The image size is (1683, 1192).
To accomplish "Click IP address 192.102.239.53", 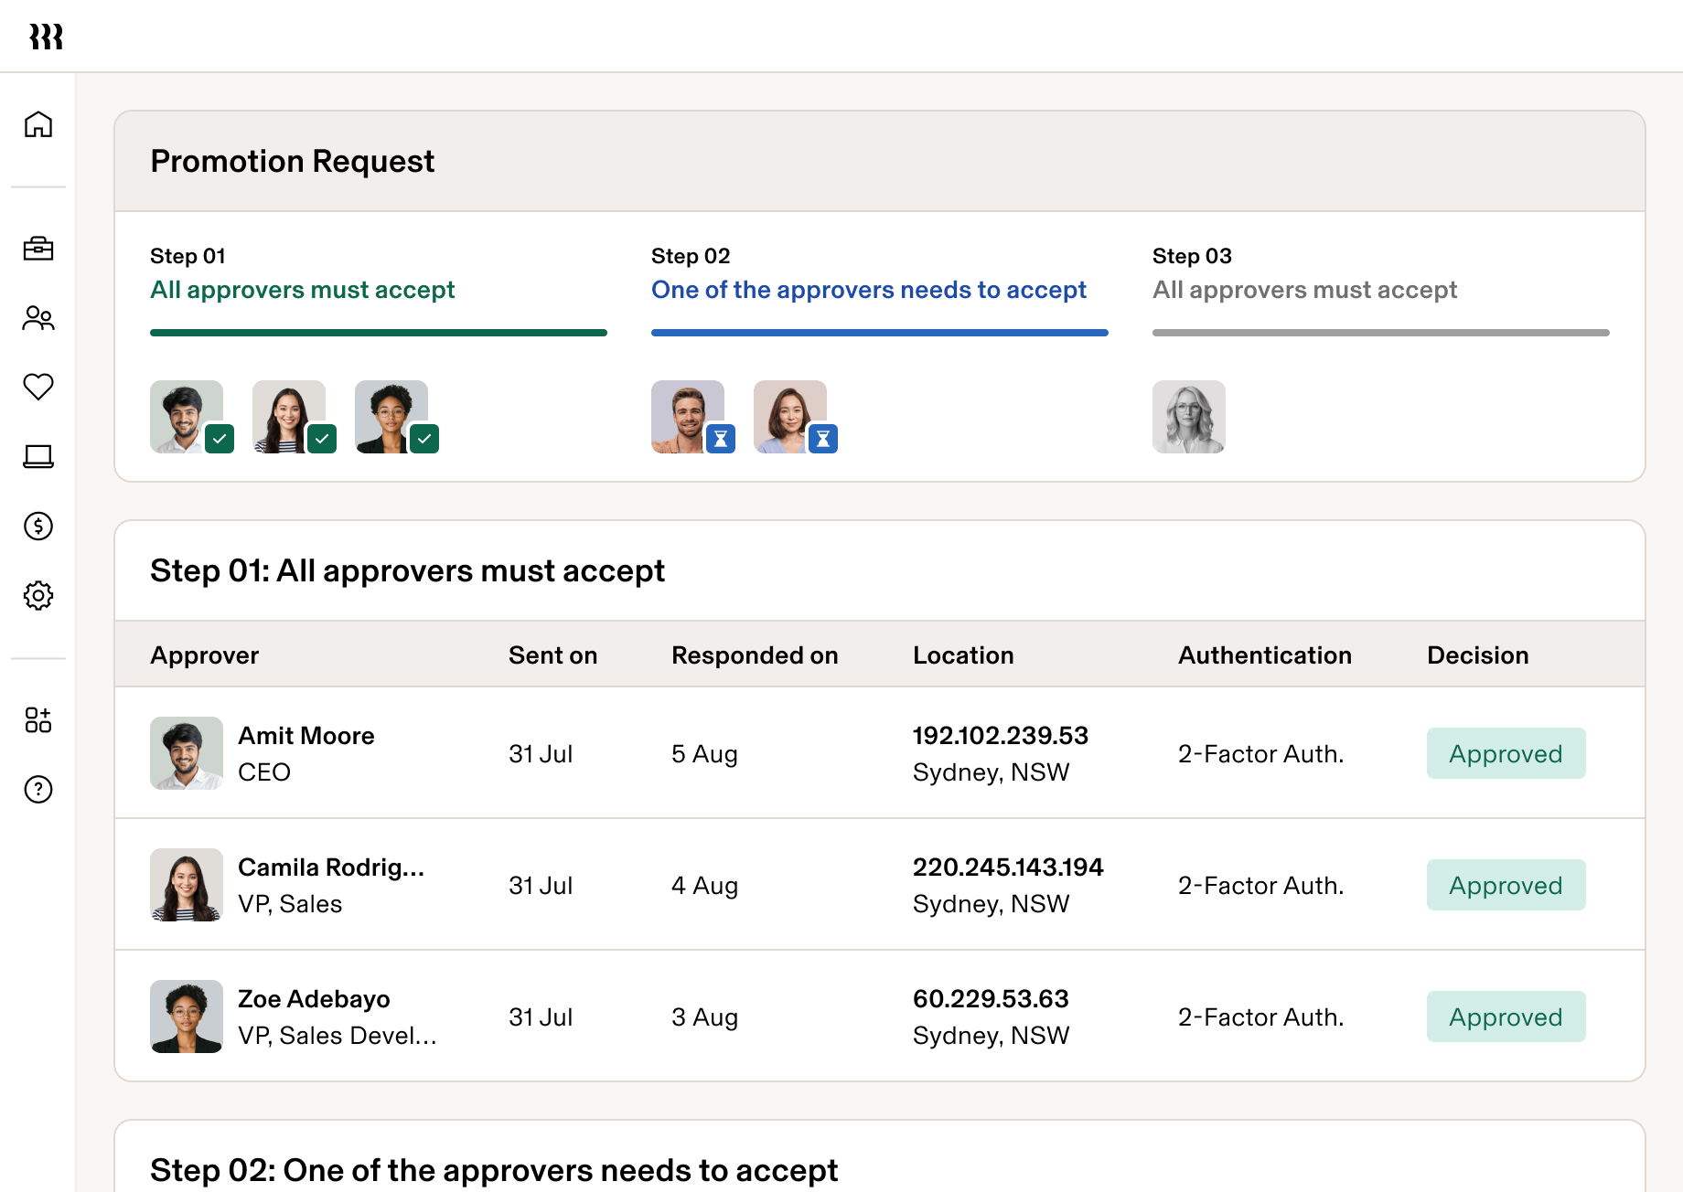I will [1001, 736].
